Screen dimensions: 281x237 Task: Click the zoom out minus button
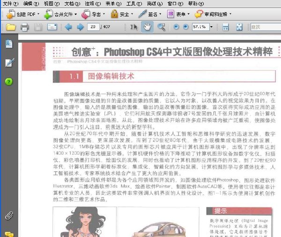coord(177,27)
